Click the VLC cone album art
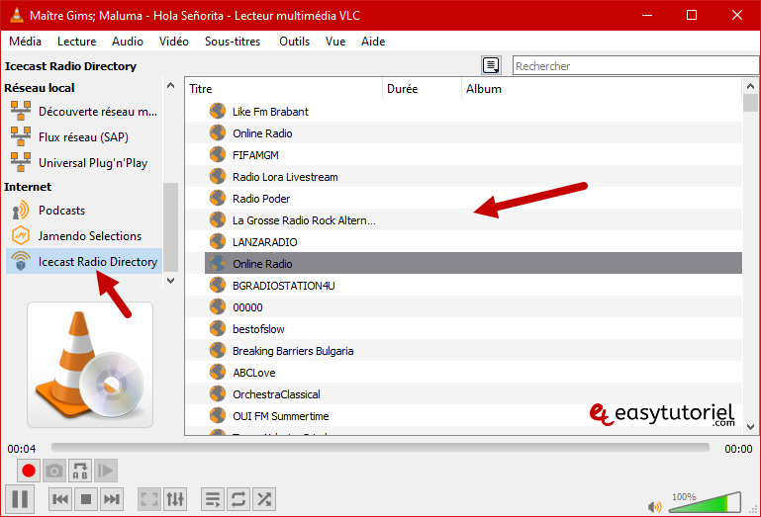Screen dimensions: 761x517 90,365
